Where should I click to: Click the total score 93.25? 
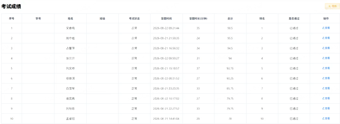pyautogui.click(x=230, y=78)
